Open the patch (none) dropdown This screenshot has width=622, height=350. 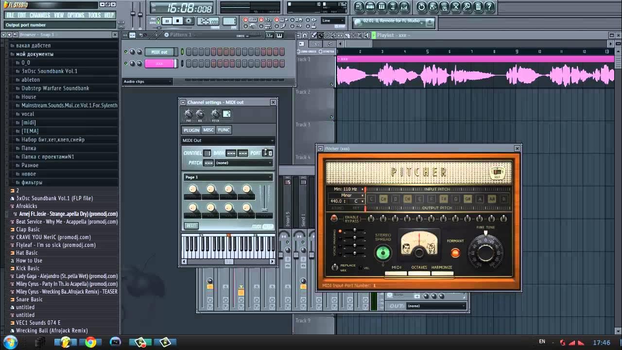click(243, 163)
